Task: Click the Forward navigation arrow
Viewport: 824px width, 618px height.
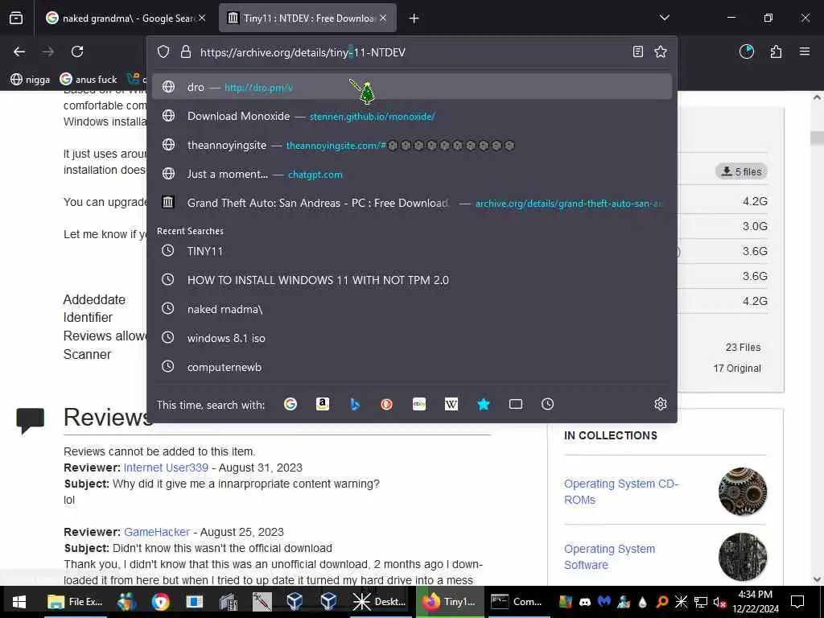Action: point(48,51)
